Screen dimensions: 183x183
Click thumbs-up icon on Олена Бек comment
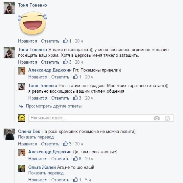click(x=65, y=144)
